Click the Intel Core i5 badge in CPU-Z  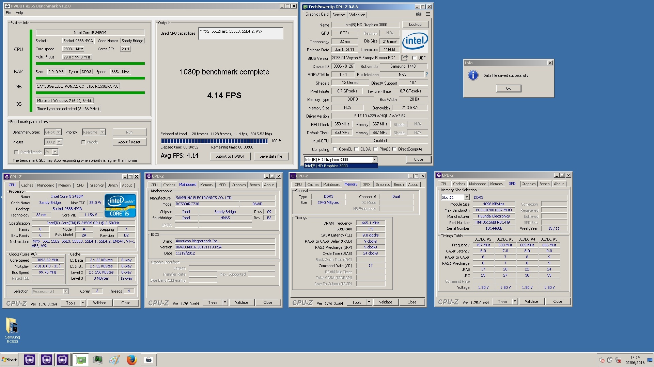[120, 206]
